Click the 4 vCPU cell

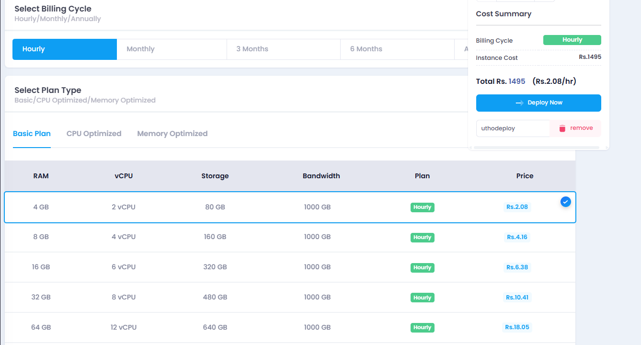pyautogui.click(x=124, y=237)
